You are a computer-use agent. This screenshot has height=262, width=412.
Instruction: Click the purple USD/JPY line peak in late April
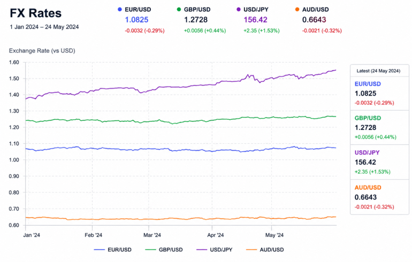(248, 74)
